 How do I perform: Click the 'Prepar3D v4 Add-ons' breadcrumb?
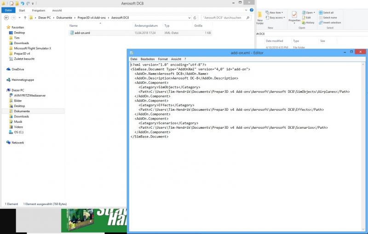tap(92, 17)
